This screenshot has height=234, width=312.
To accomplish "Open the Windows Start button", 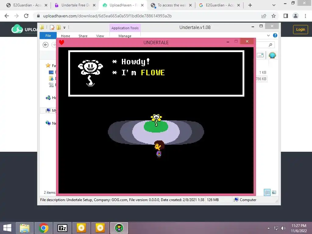I will (x=7, y=228).
